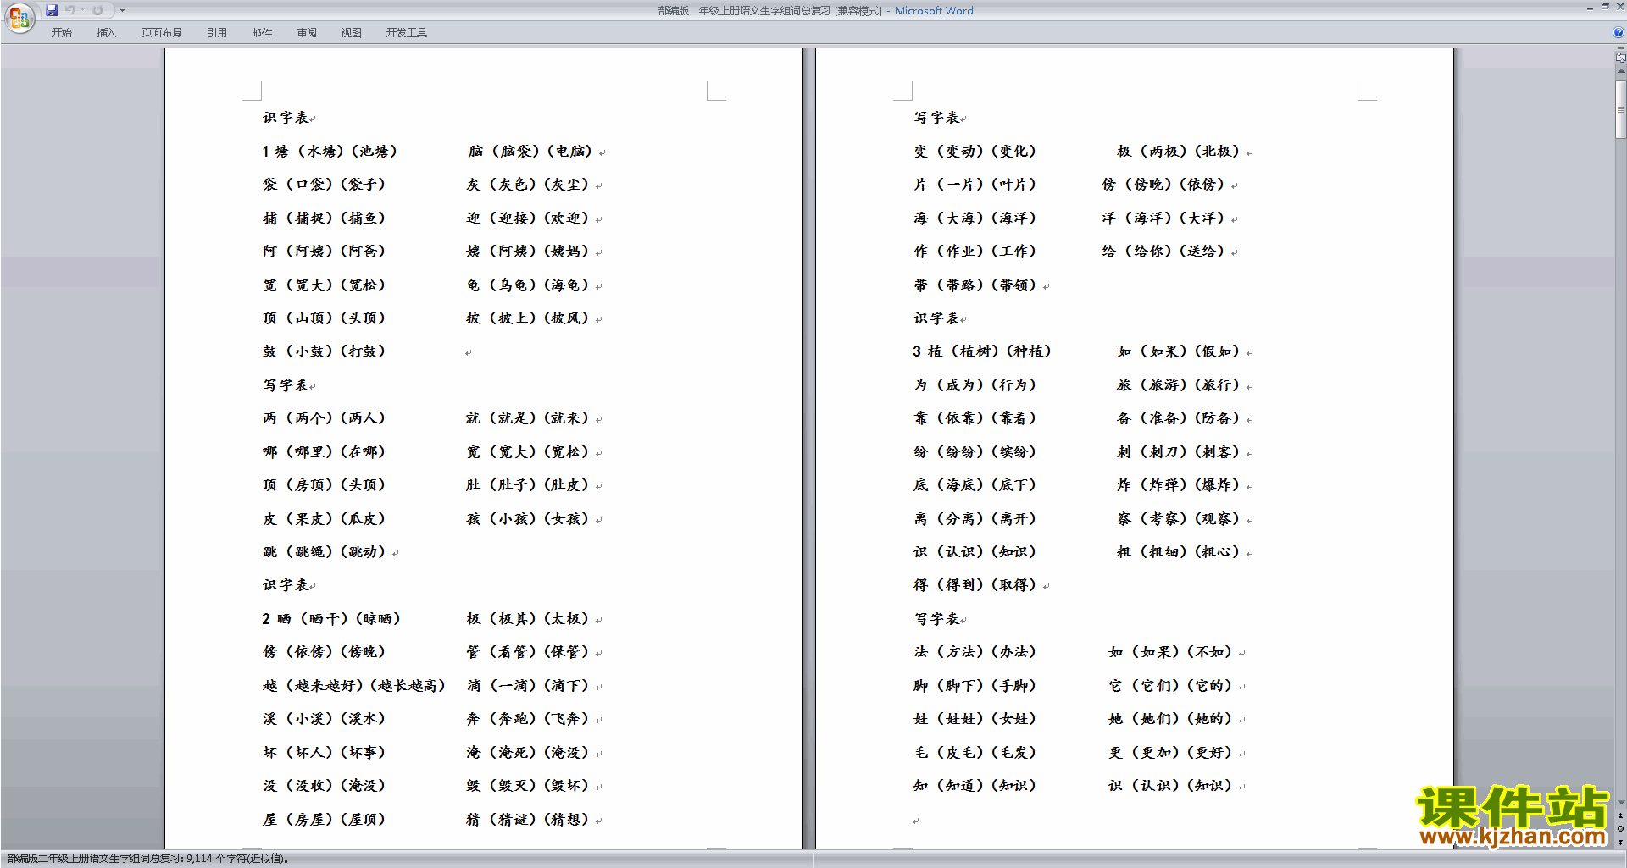Click the entry 龟（乌龟）（海龟）
Image resolution: width=1627 pixels, height=868 pixels.
click(x=528, y=285)
